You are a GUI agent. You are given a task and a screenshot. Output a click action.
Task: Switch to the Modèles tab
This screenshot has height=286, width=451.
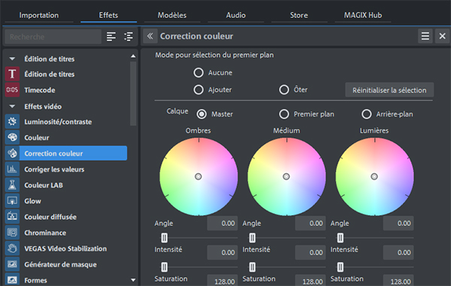click(172, 15)
